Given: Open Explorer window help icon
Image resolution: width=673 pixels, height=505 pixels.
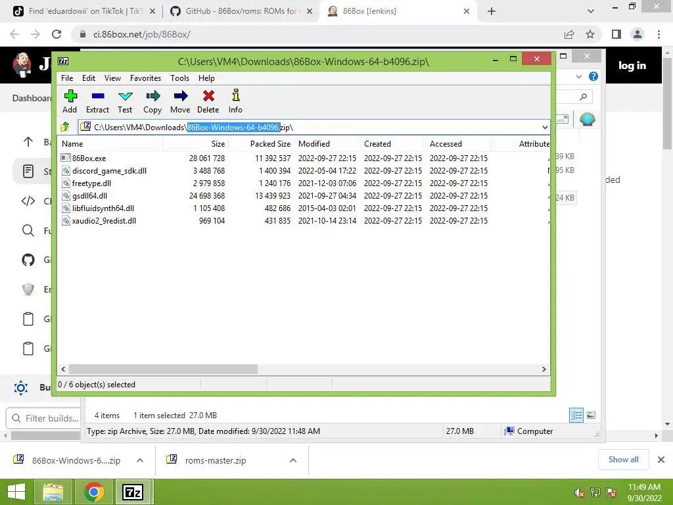Looking at the screenshot, I should (593, 76).
